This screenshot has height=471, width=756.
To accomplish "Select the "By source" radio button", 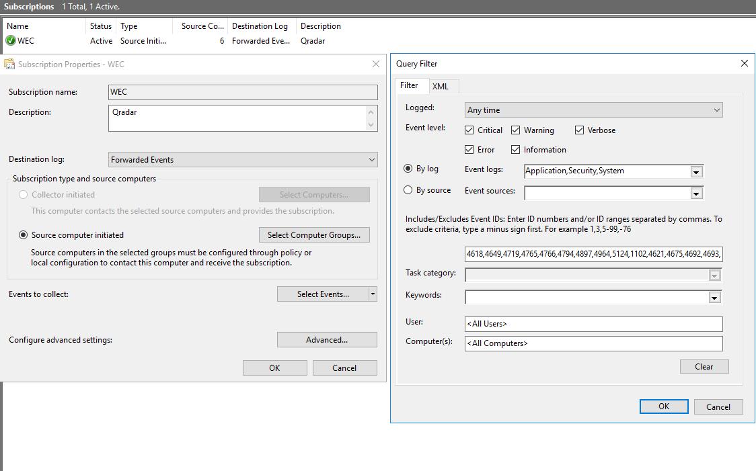I will tap(408, 190).
